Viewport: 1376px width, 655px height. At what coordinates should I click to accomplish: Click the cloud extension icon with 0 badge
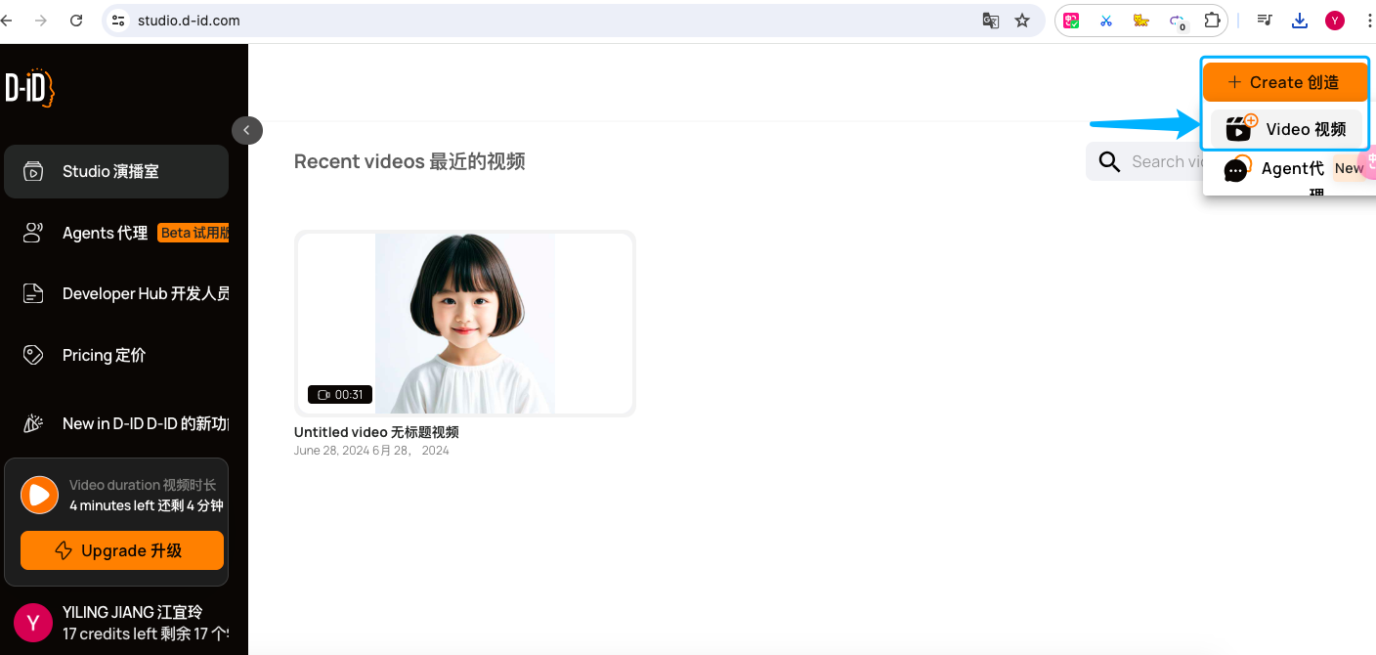point(1178,22)
